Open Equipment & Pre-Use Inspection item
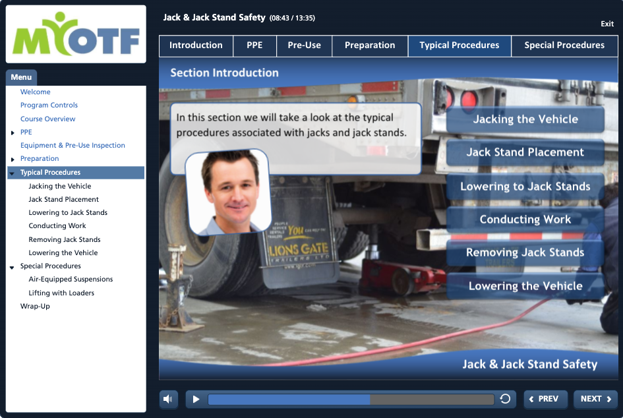 point(73,145)
